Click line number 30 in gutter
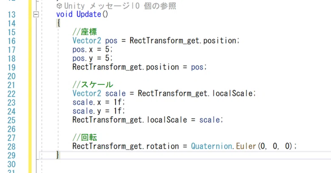Image resolution: width=331 pixels, height=173 pixels. pos(11,164)
